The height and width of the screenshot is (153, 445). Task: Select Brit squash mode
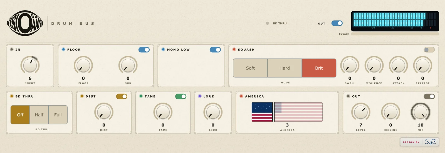[319, 68]
